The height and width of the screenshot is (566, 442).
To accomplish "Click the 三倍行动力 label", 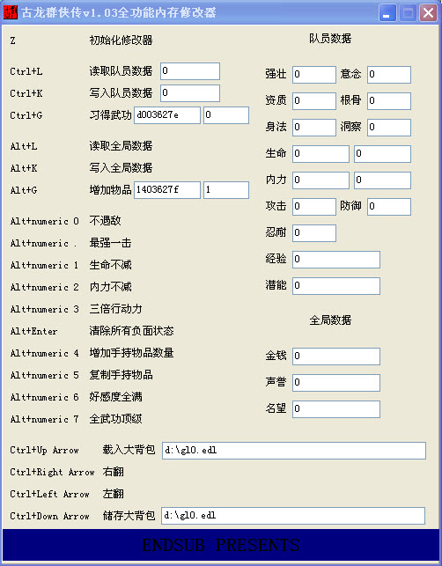I will coord(116,309).
